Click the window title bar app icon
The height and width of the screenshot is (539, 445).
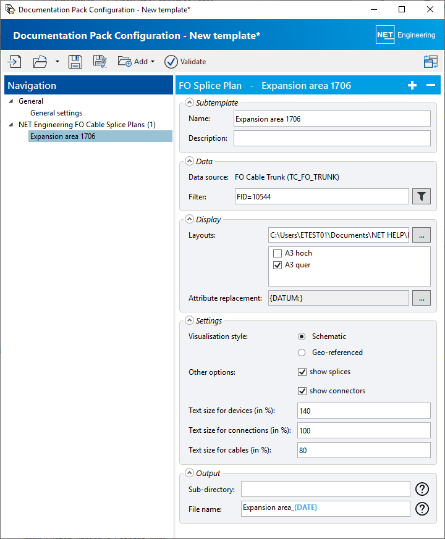pos(10,9)
